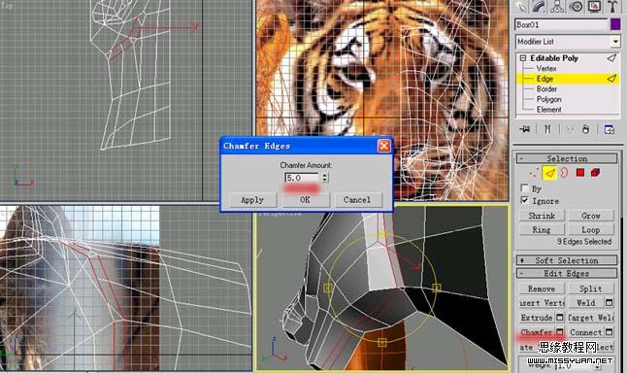627x373 pixels.
Task: Open Connect settings box icon
Action: pyautogui.click(x=609, y=332)
